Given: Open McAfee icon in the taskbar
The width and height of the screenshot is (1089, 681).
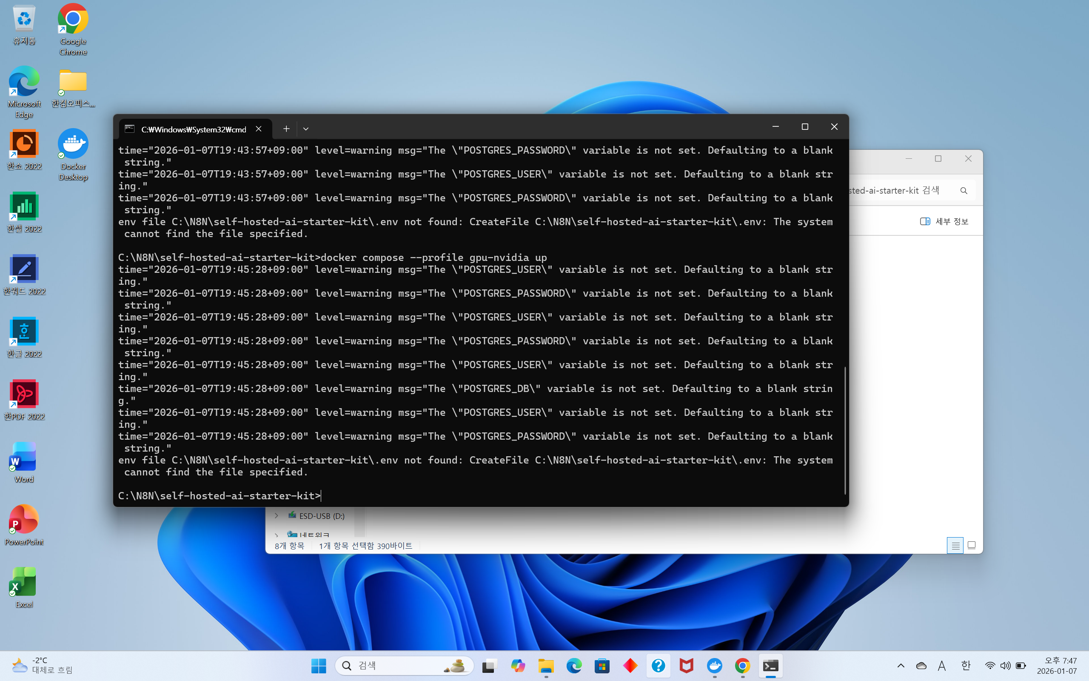Looking at the screenshot, I should [x=686, y=666].
